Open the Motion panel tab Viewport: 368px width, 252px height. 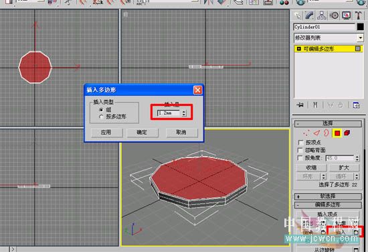pyautogui.click(x=334, y=15)
